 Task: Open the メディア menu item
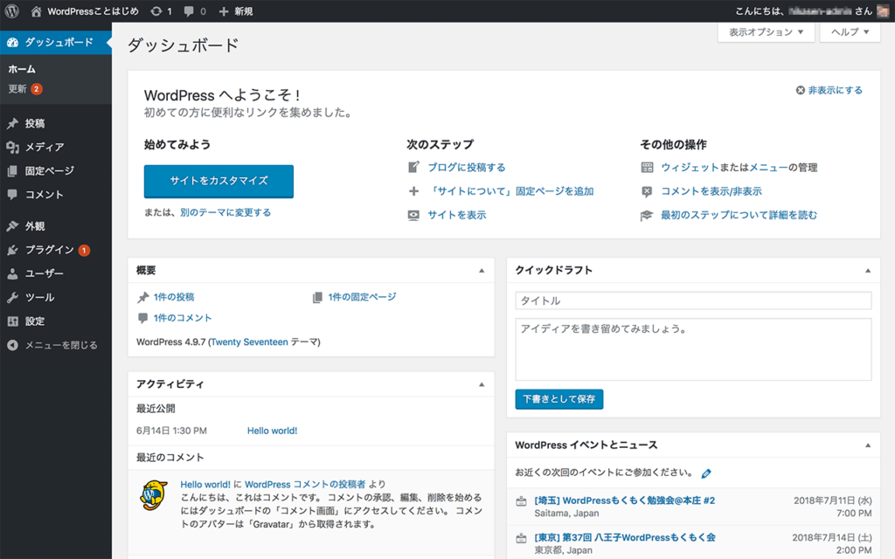(x=56, y=147)
